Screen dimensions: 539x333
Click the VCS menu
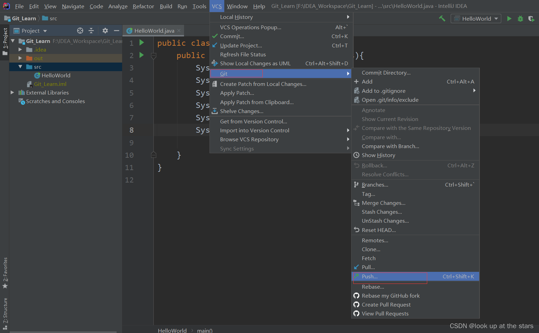coord(217,6)
